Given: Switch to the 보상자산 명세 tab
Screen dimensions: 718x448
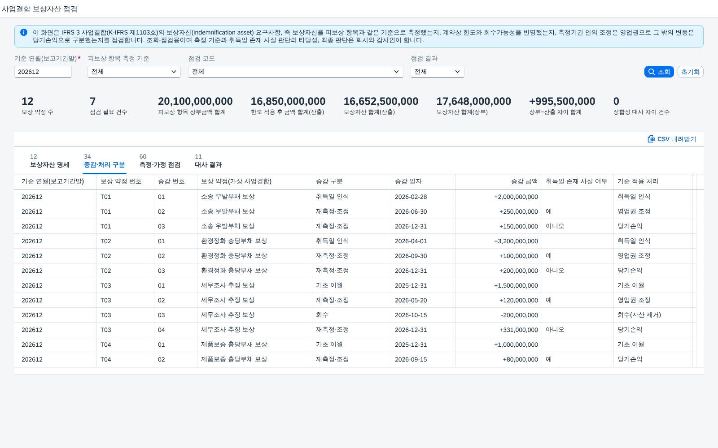Looking at the screenshot, I should 49,161.
